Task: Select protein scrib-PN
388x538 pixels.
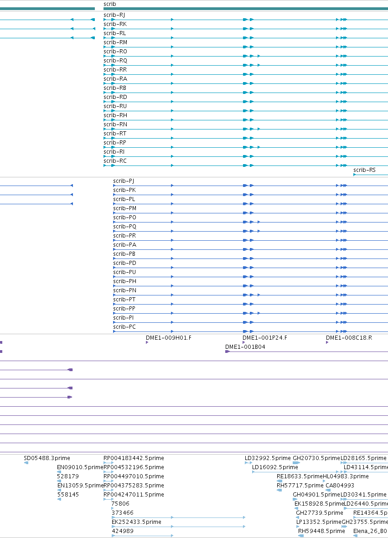Action: [x=124, y=290]
